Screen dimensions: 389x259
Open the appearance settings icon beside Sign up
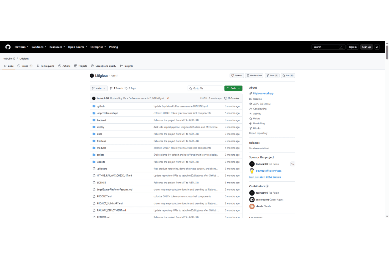pyautogui.click(x=377, y=47)
